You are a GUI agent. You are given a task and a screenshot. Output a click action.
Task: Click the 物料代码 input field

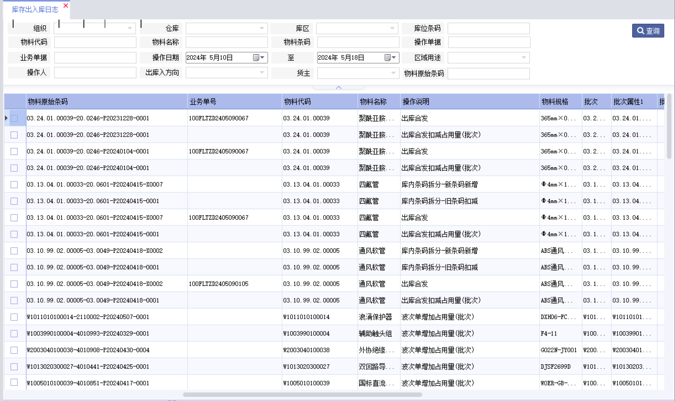(x=95, y=42)
